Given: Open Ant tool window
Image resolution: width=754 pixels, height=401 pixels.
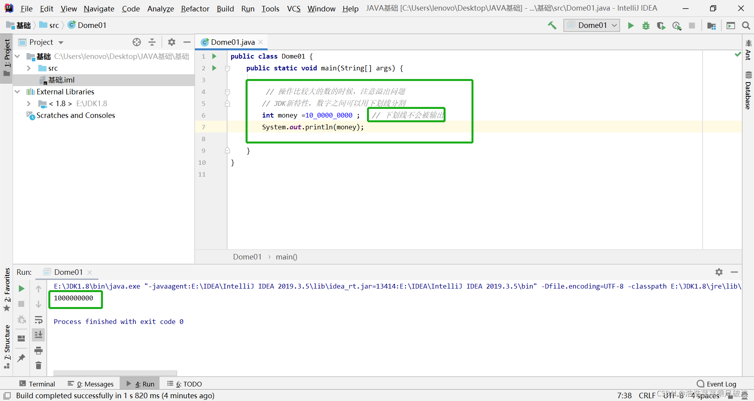Looking at the screenshot, I should click(x=748, y=50).
